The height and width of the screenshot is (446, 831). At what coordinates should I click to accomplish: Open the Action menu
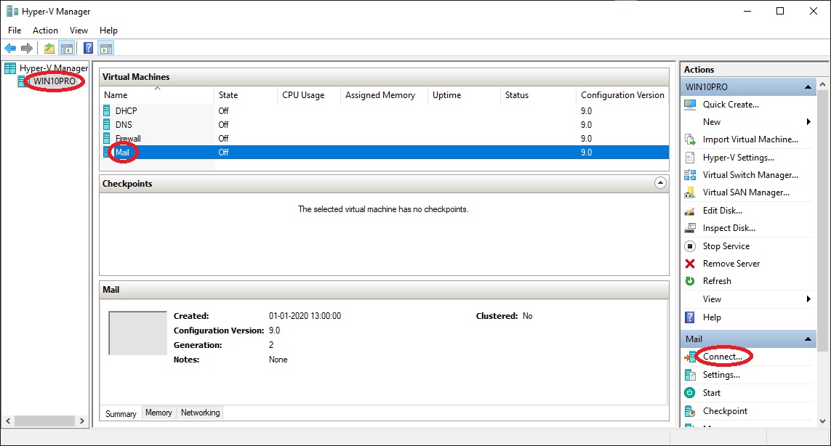coord(45,31)
